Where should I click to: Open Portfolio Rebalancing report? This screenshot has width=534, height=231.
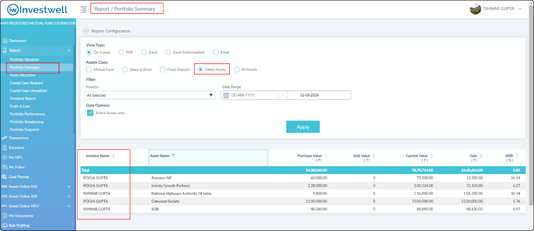click(27, 122)
